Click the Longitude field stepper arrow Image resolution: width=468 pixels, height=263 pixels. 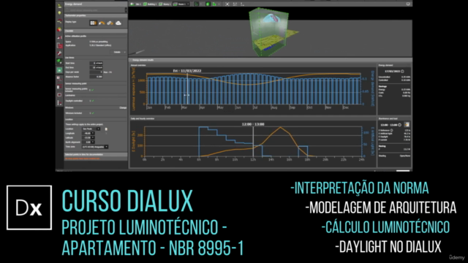point(93,133)
